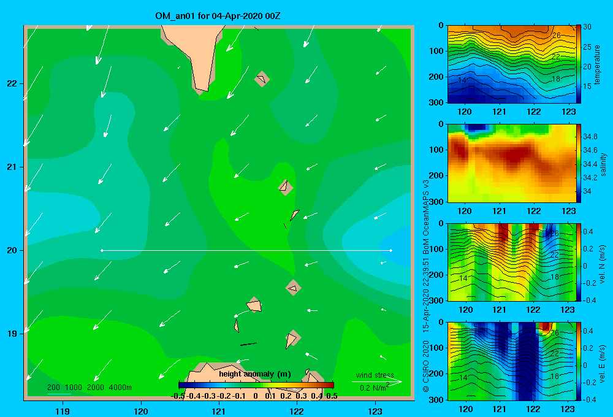Click the "200" bathymetry legend value

coord(53,388)
